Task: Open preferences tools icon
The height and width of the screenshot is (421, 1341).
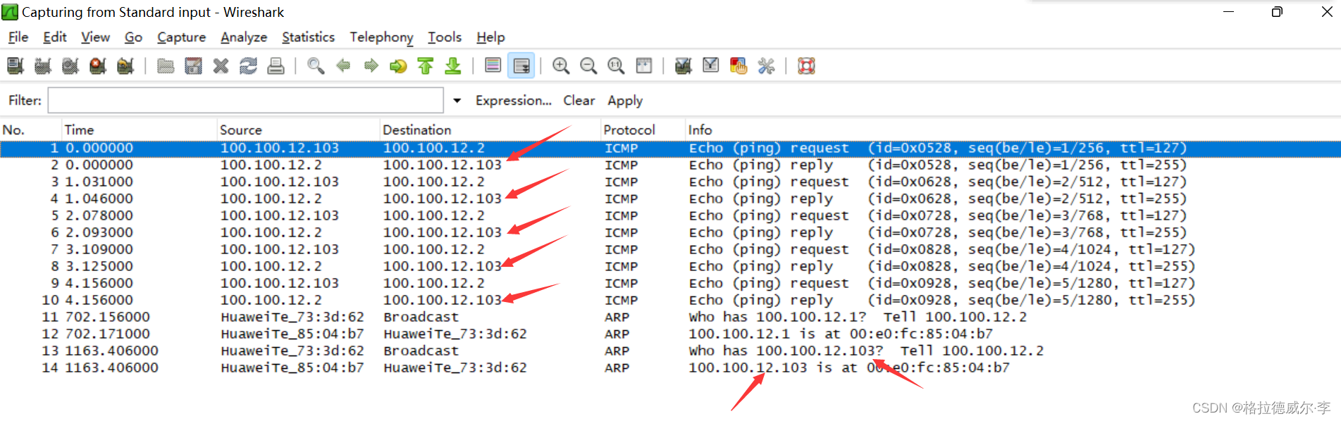Action: click(766, 66)
